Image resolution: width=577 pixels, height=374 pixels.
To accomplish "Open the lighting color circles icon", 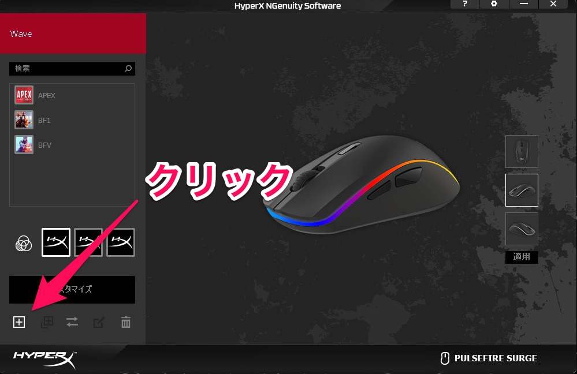I will coord(24,243).
